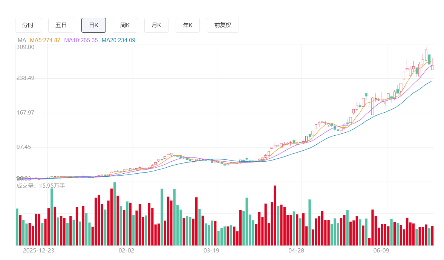Click the 309.00 price axis label
This screenshot has height=260, width=444.
tap(25, 47)
